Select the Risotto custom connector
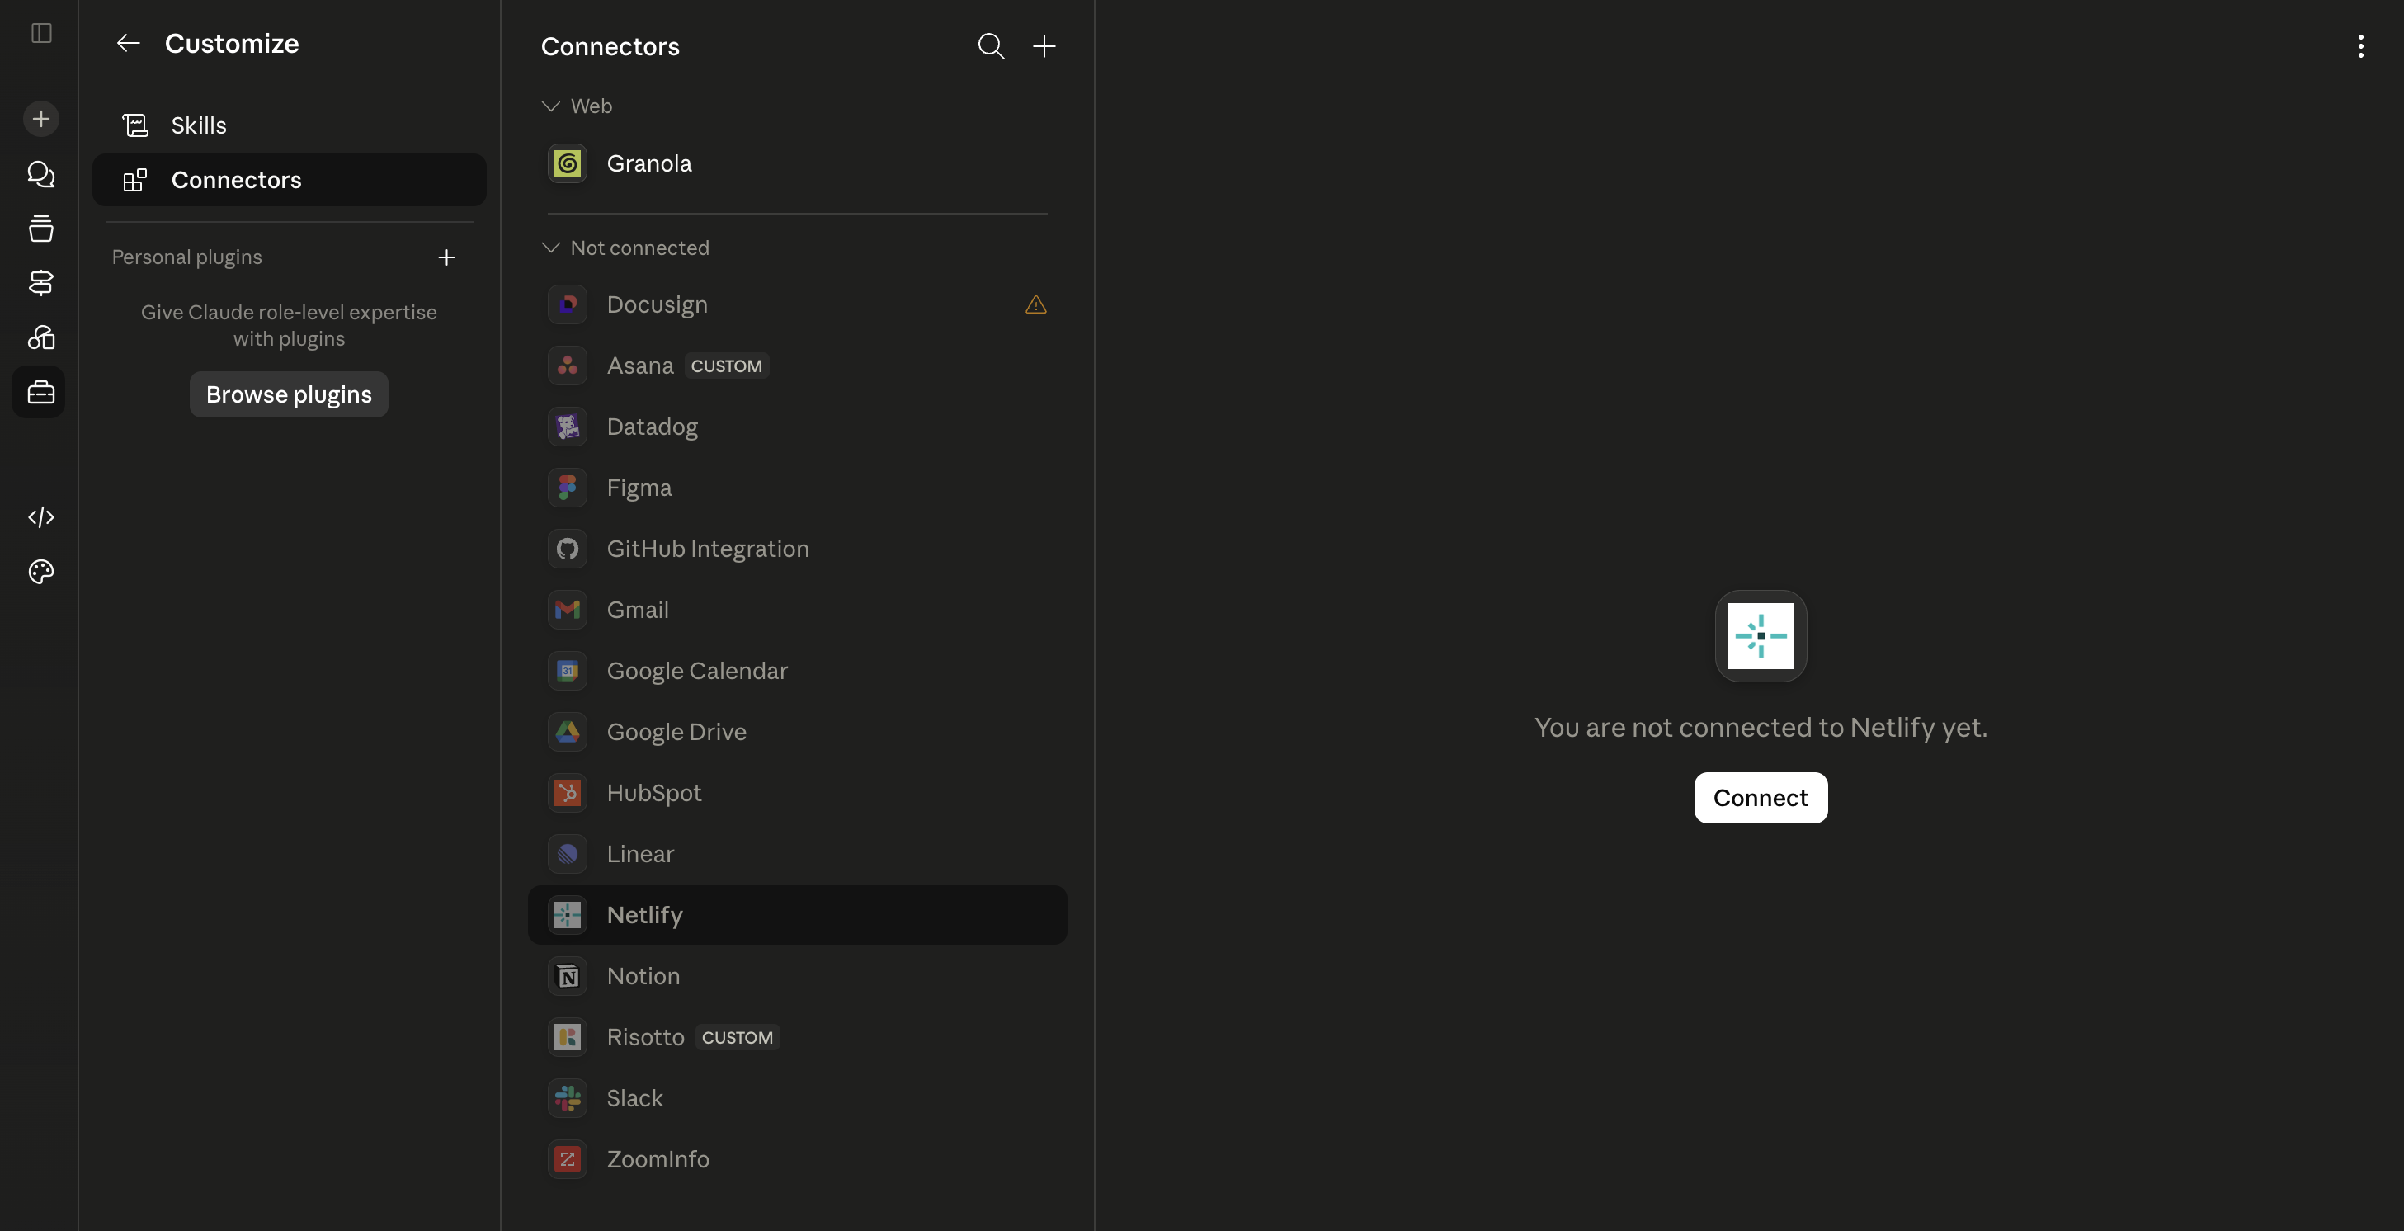The height and width of the screenshot is (1231, 2404). pos(797,1037)
